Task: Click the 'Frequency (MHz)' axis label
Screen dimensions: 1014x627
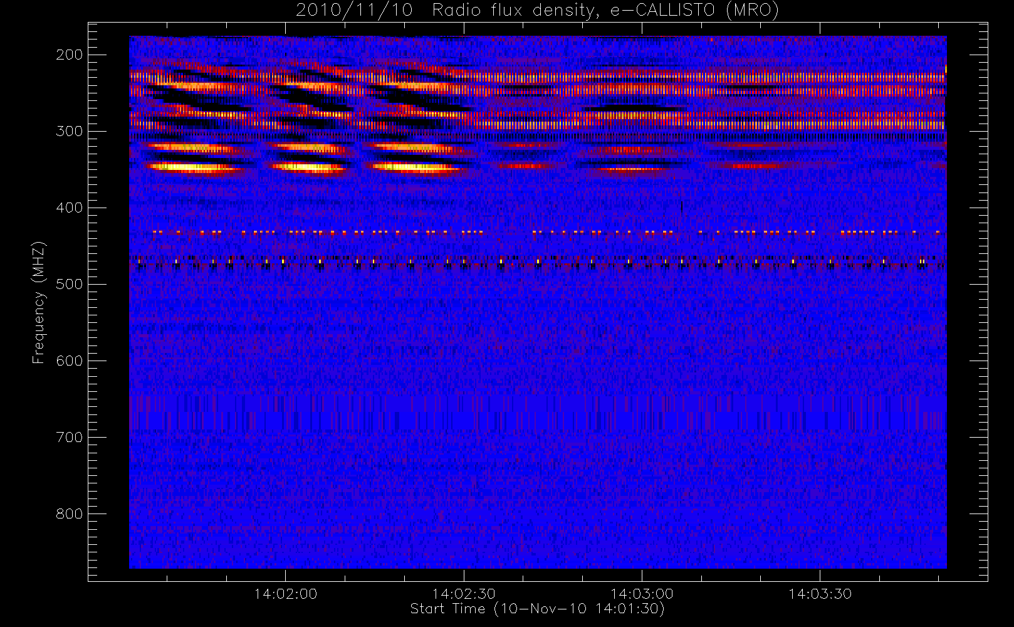Action: [x=39, y=302]
